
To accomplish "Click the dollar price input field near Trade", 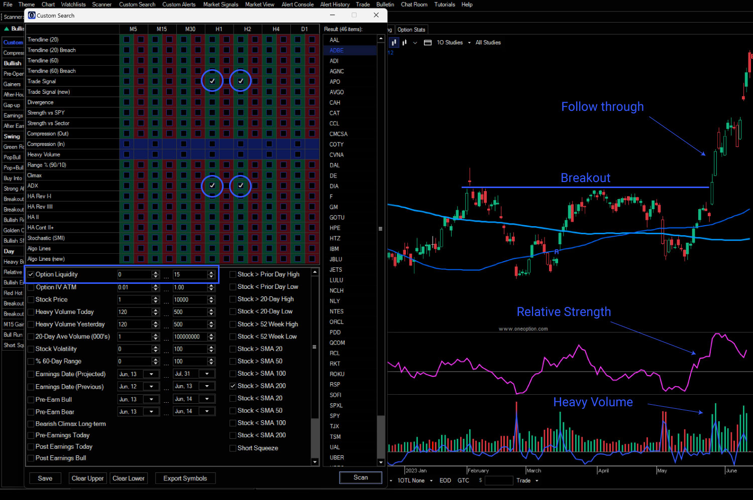I will click(x=499, y=480).
